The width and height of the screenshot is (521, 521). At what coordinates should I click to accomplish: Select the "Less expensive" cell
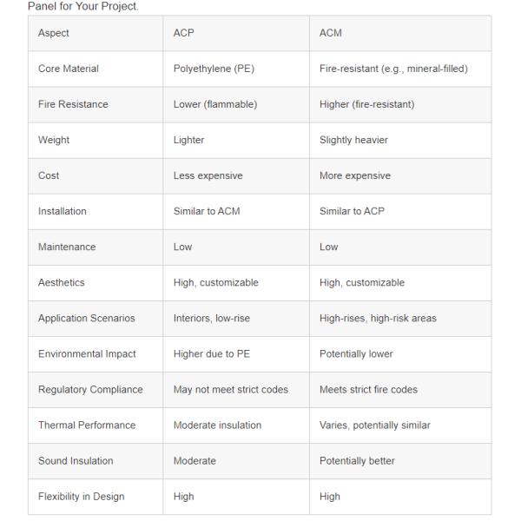(x=208, y=175)
